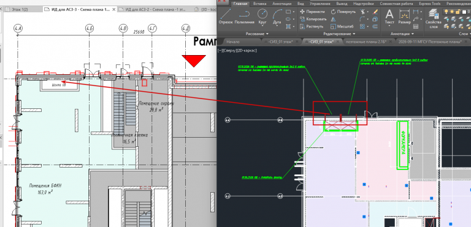This screenshot has width=471, height=227.
Task: Click the Explode icon under Erase
Action: (x=375, y=19)
